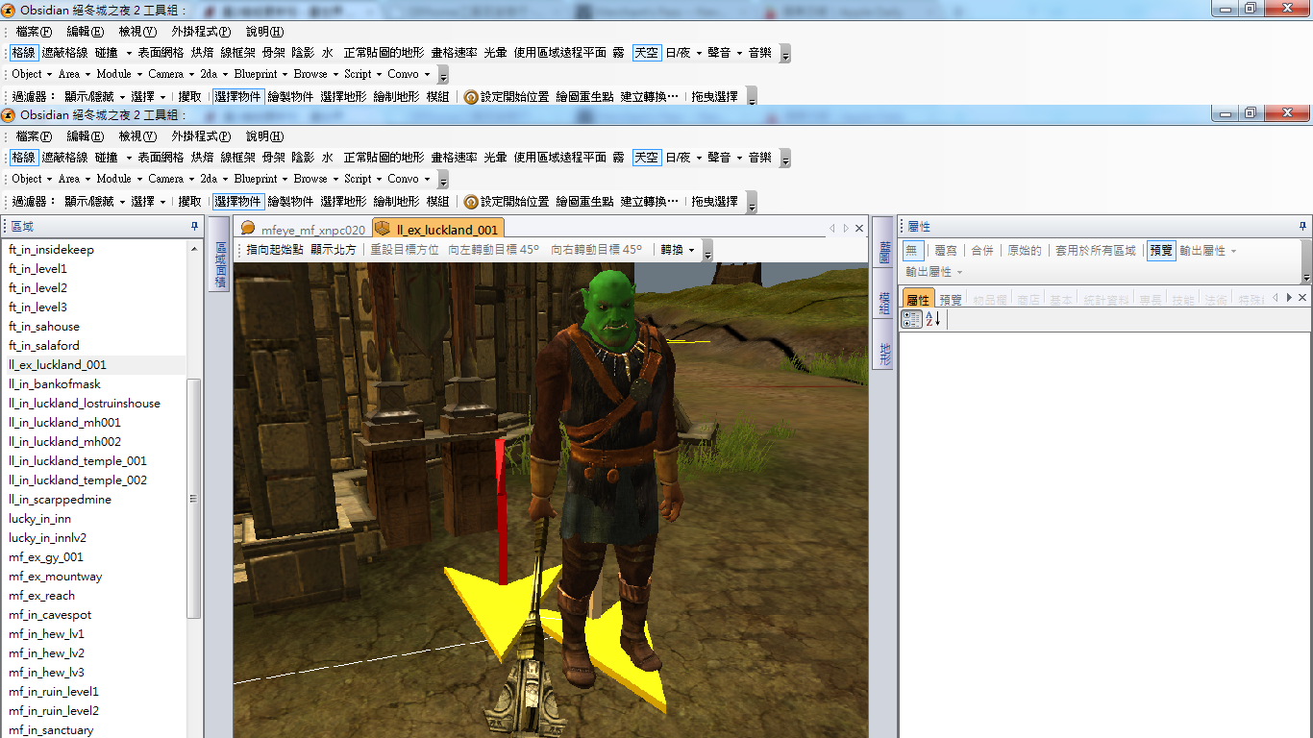Switch to 預覽 tab beside orange 屬性 tab
The image size is (1313, 738).
[950, 300]
